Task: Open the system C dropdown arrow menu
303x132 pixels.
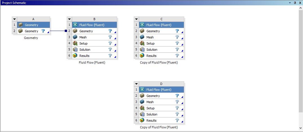Action: pyautogui.click(x=136, y=19)
